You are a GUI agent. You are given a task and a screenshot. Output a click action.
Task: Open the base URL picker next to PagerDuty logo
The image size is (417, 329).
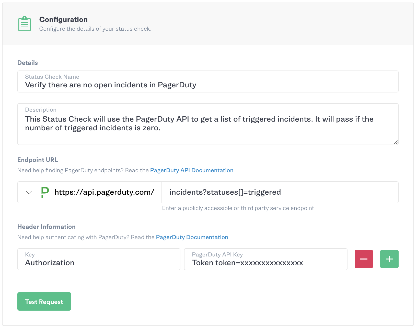pyautogui.click(x=28, y=192)
